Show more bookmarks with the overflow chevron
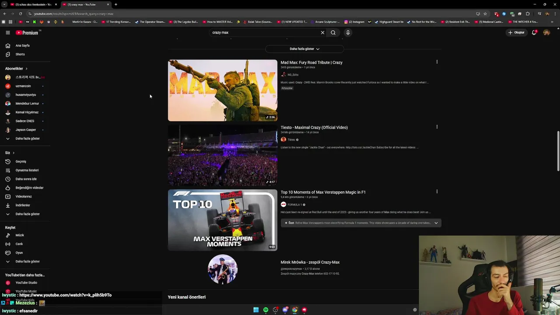560x315 pixels. [x=552, y=22]
